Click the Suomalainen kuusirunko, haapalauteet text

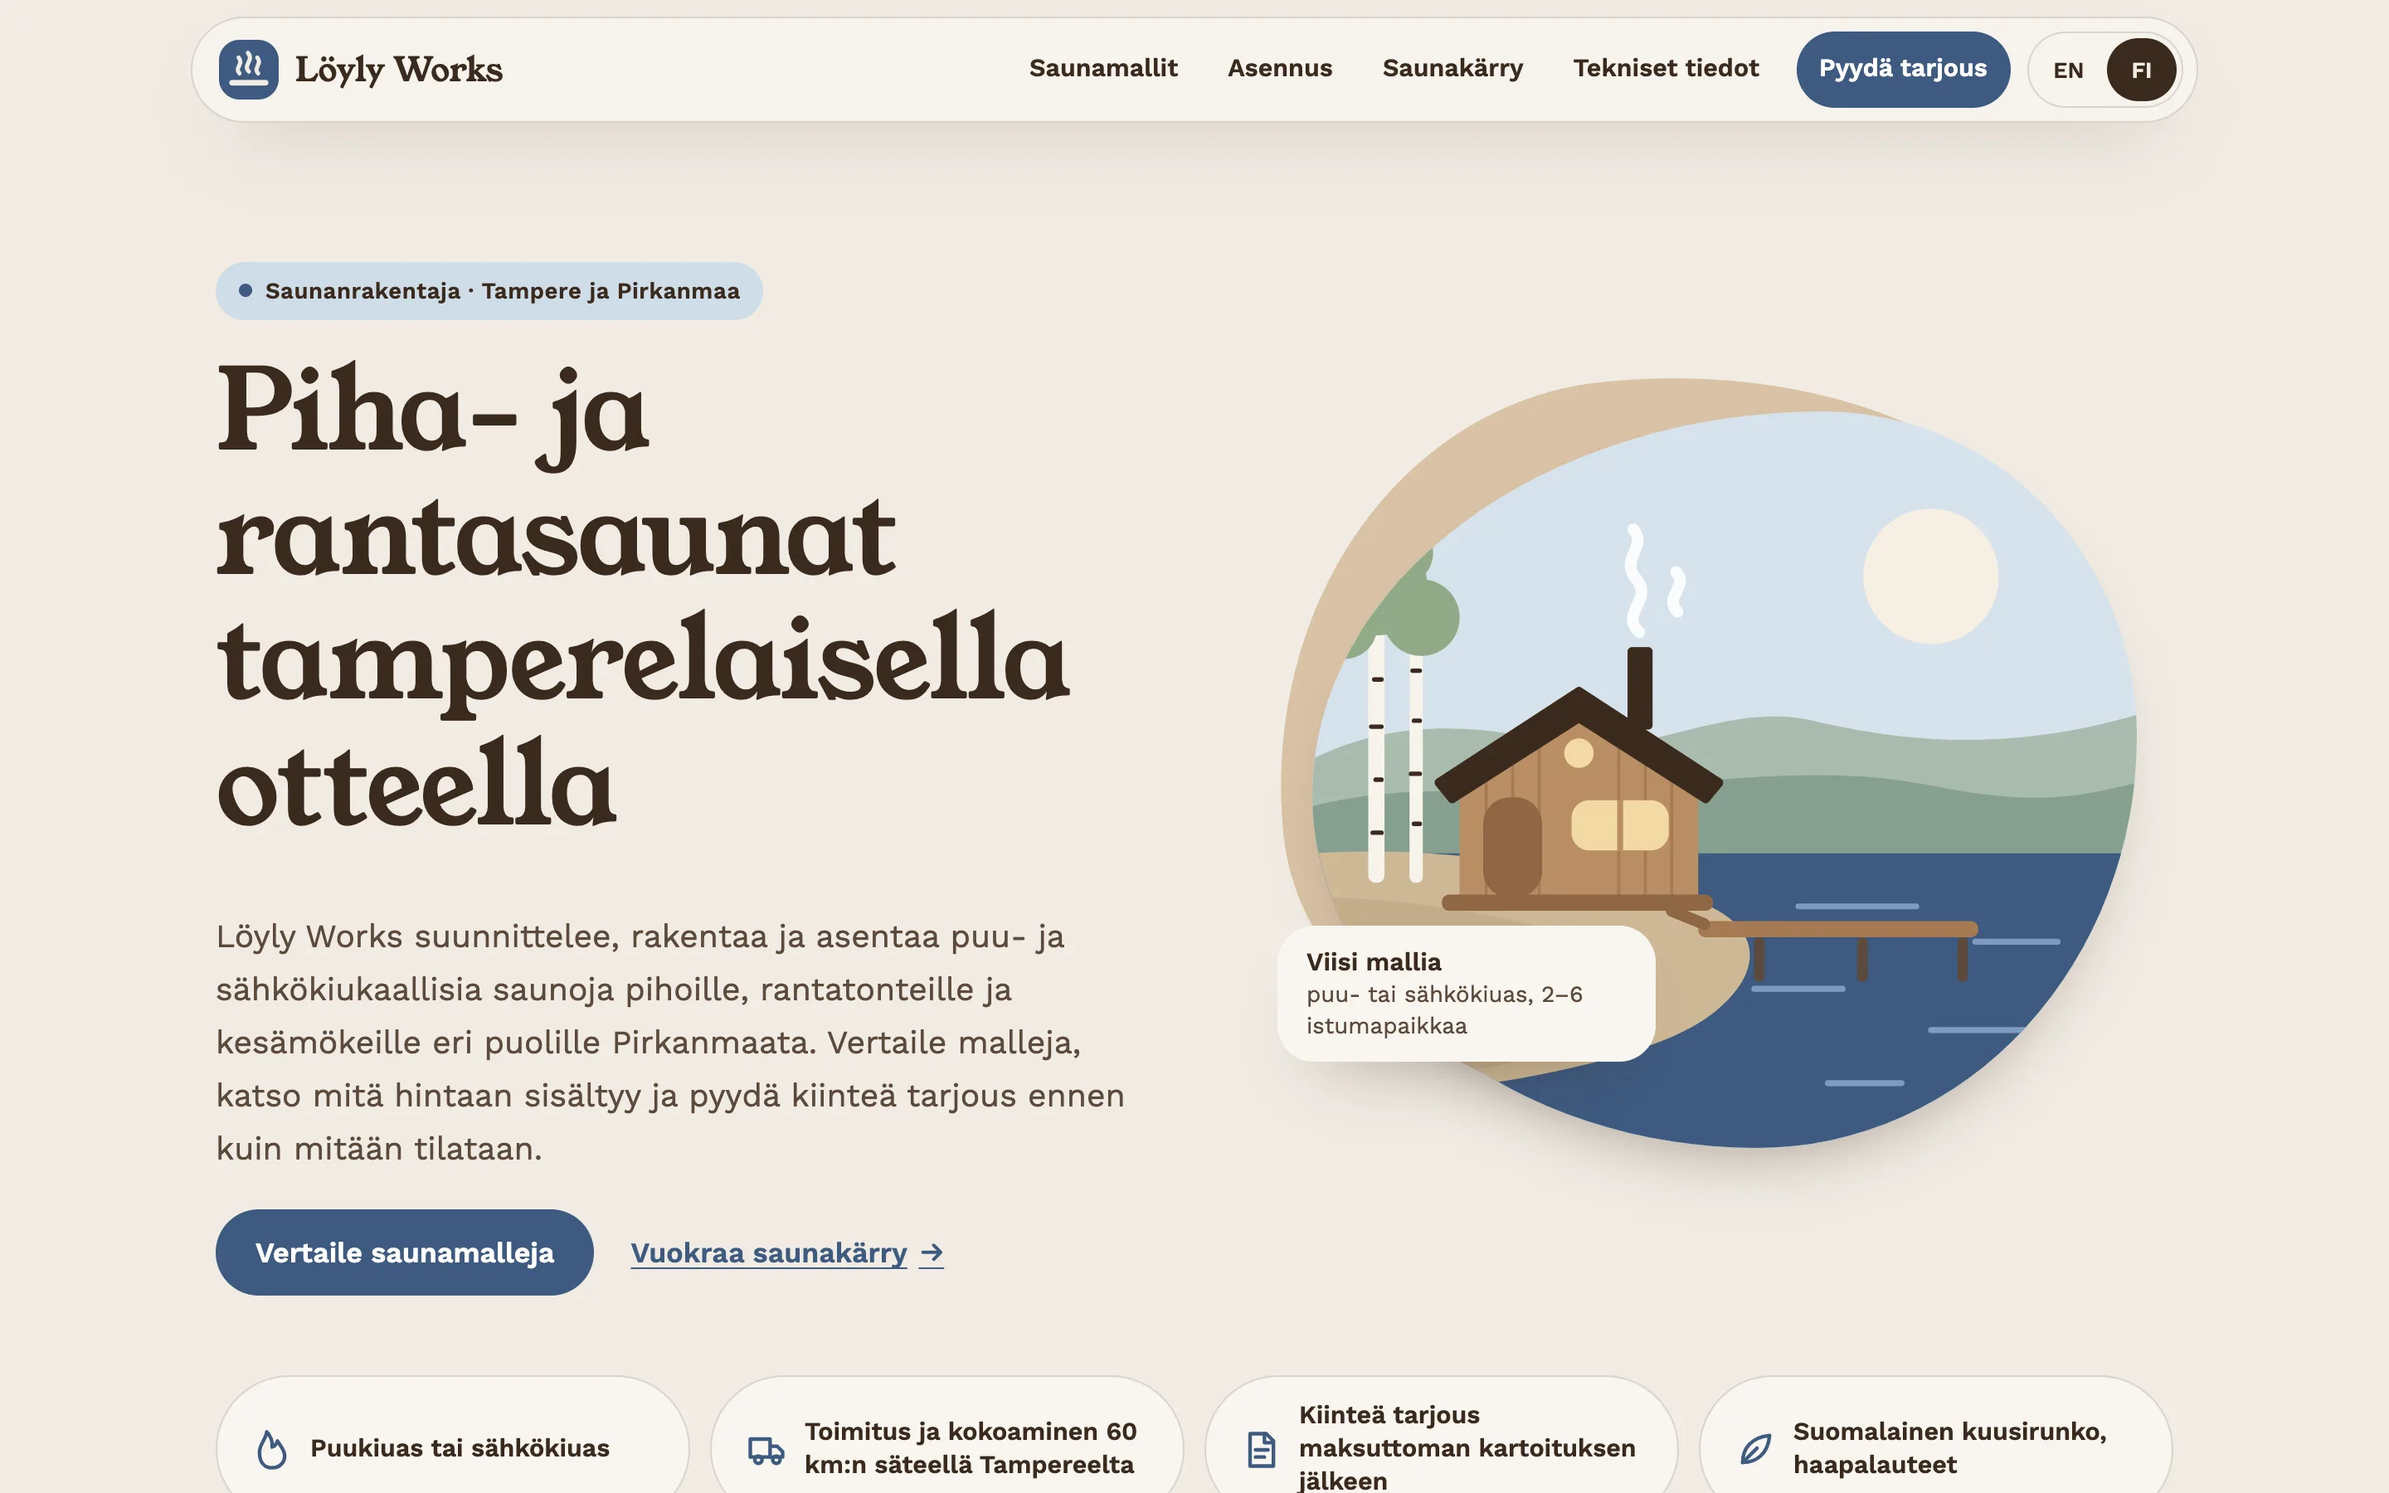point(1949,1447)
